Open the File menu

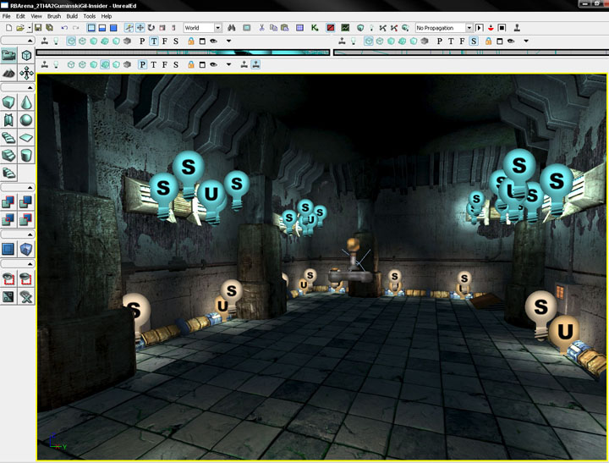6,16
